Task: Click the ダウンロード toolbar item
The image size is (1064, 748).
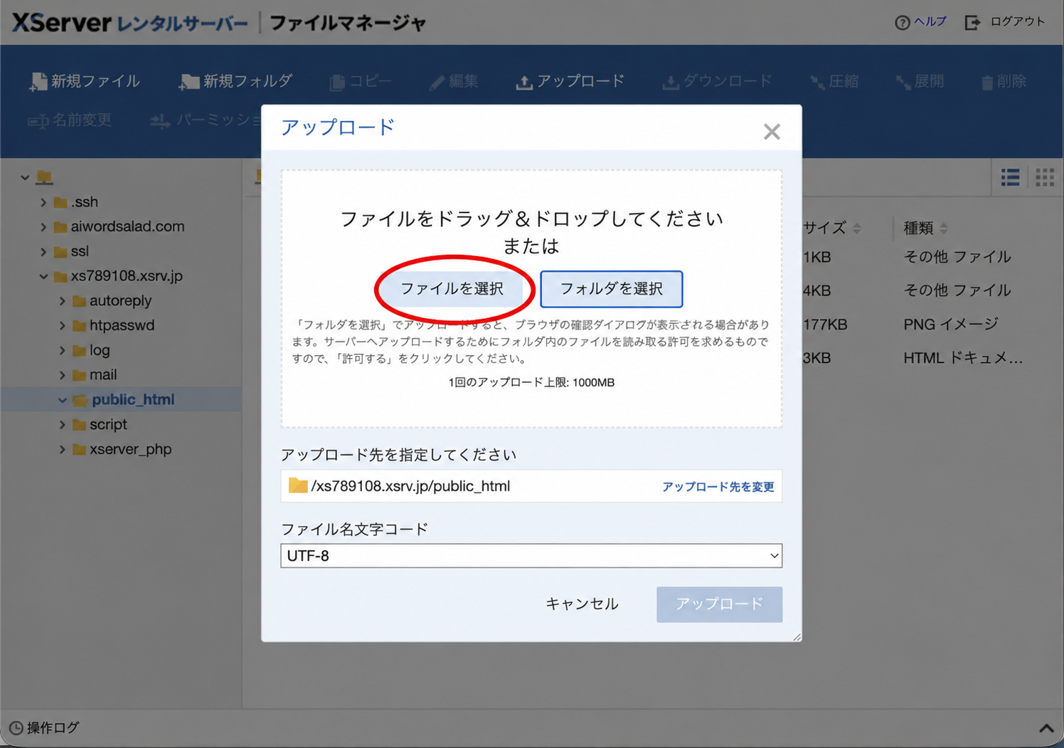Action: point(717,81)
